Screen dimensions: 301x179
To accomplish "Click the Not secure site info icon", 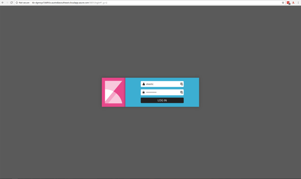I will (x=17, y=3).
